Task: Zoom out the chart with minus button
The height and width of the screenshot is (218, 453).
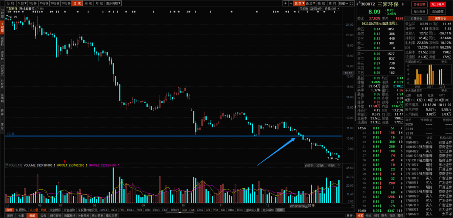Action: pyautogui.click(x=290, y=3)
